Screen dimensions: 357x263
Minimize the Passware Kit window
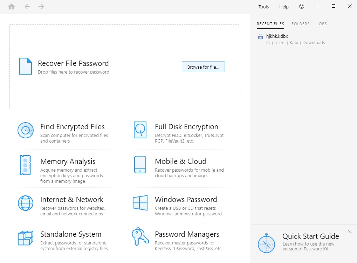pos(317,6)
